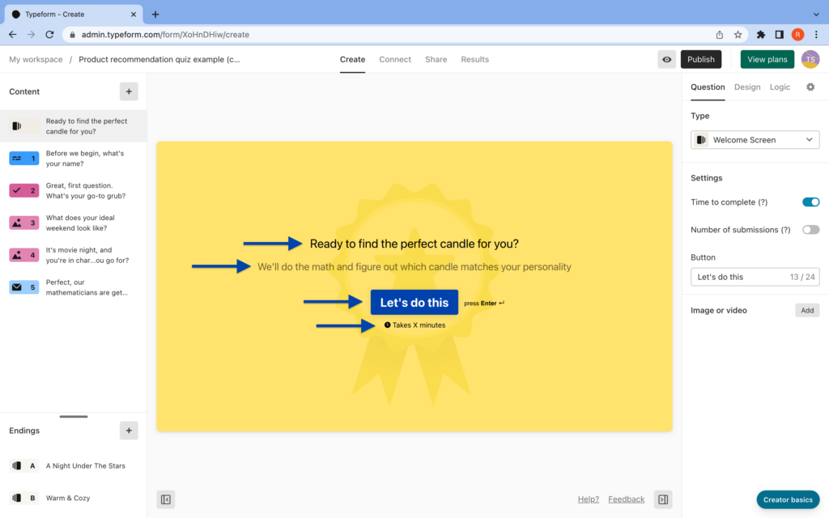Open form preview with the eye icon
This screenshot has width=829, height=518.
(x=666, y=59)
